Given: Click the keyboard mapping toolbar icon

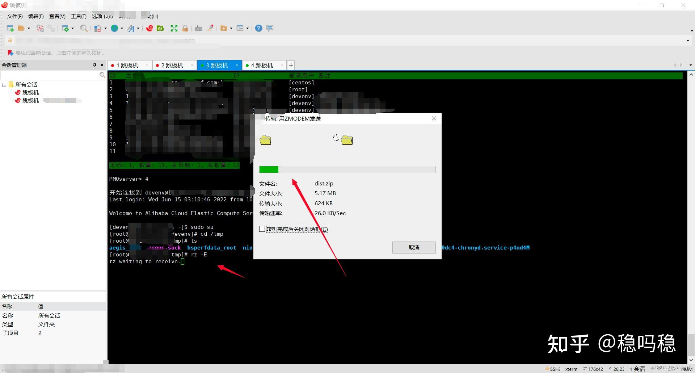Looking at the screenshot, I should tap(199, 28).
